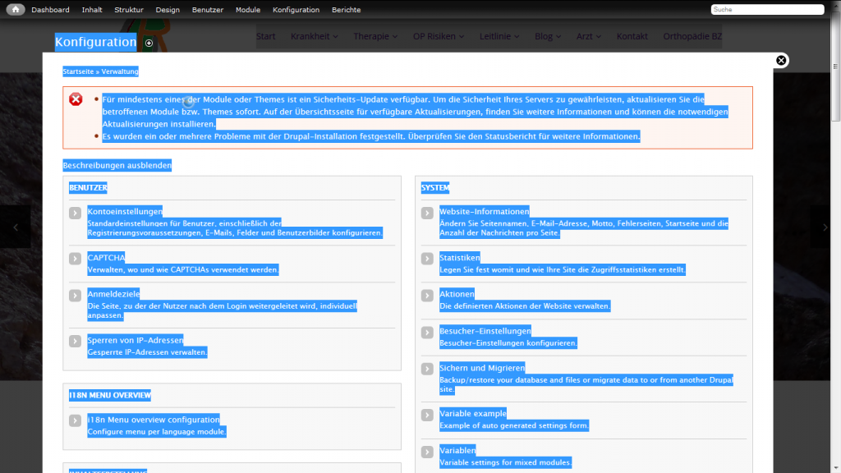Close the Konfiguration overlay with X icon
The height and width of the screenshot is (473, 841).
[781, 60]
